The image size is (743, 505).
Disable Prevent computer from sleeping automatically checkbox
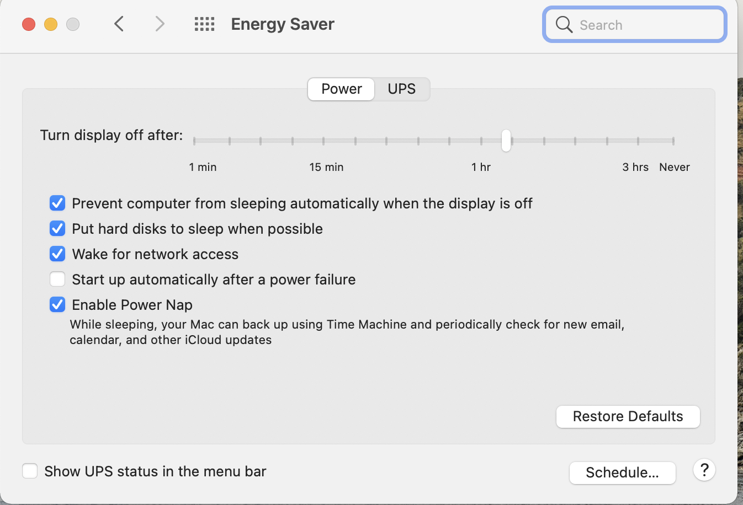tap(57, 203)
